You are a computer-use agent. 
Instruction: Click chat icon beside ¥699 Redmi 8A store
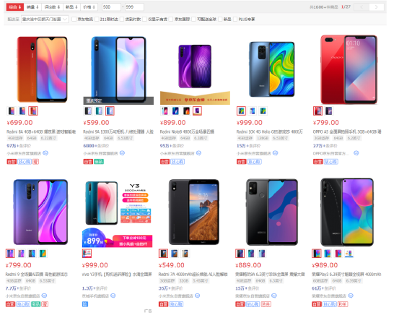coord(45,153)
